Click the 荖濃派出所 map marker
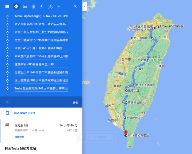This screenshot has width=192, height=154. [x=126, y=102]
